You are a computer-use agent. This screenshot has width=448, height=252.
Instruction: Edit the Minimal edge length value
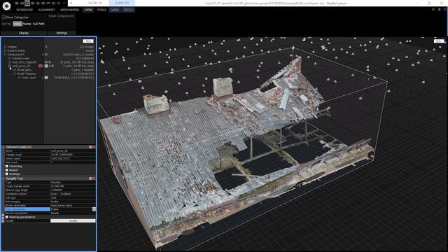pos(73,190)
